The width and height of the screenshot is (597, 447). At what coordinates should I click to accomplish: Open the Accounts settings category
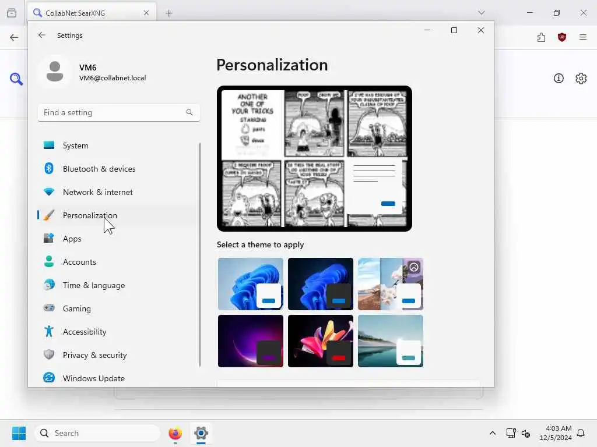[118, 262]
